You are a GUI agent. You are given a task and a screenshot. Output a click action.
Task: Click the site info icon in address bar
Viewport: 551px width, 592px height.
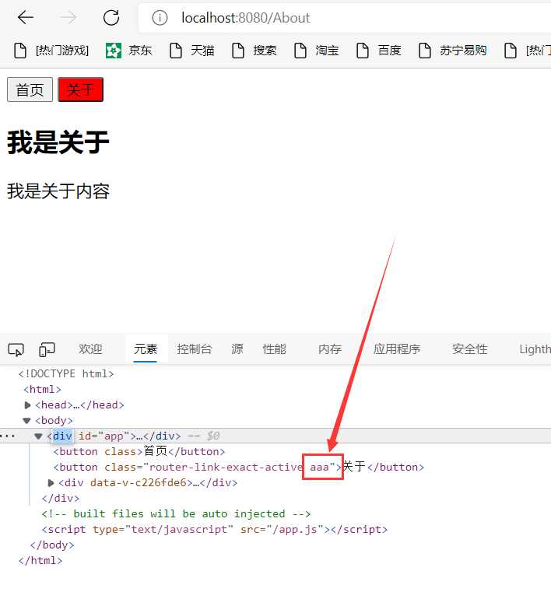(160, 18)
